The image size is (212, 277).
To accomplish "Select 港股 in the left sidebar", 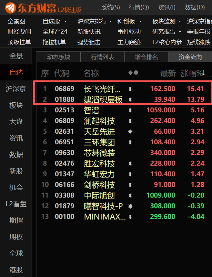I will 16,270.
